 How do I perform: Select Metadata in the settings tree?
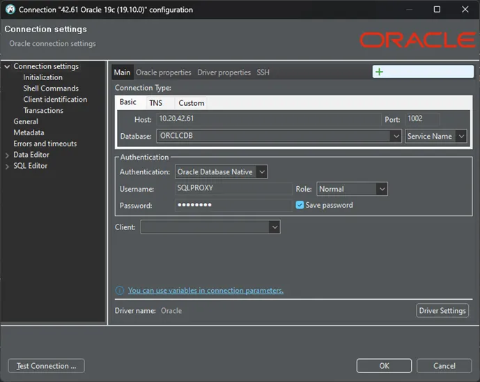(x=29, y=132)
